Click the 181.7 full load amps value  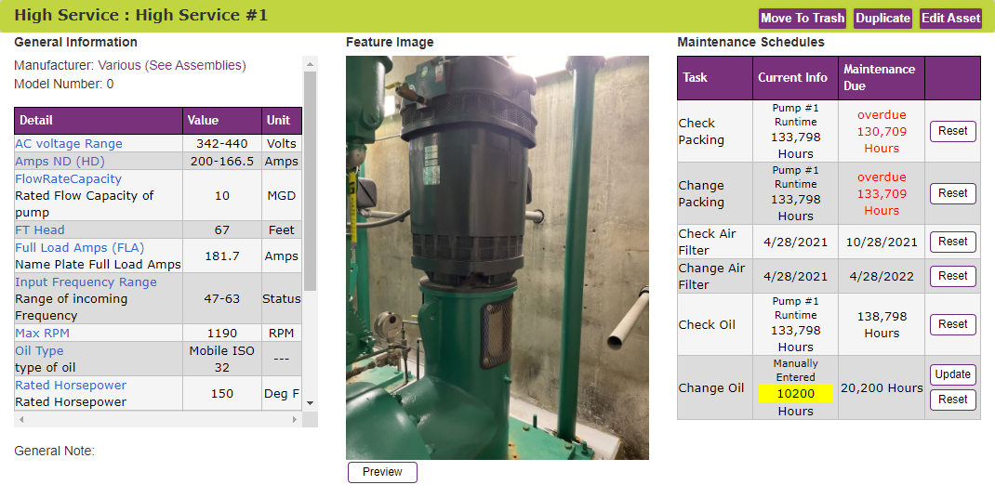pos(222,256)
